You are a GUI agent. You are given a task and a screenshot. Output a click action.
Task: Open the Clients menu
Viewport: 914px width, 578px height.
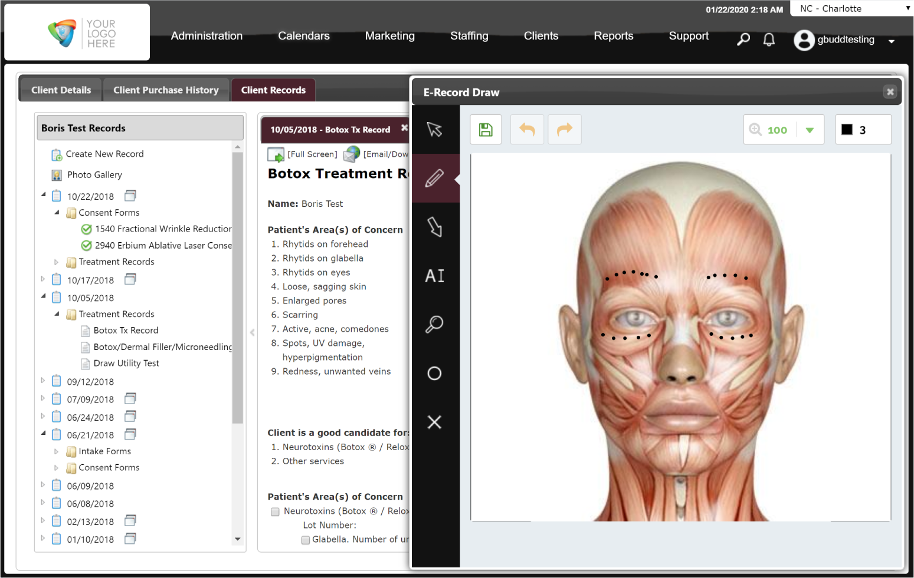541,36
